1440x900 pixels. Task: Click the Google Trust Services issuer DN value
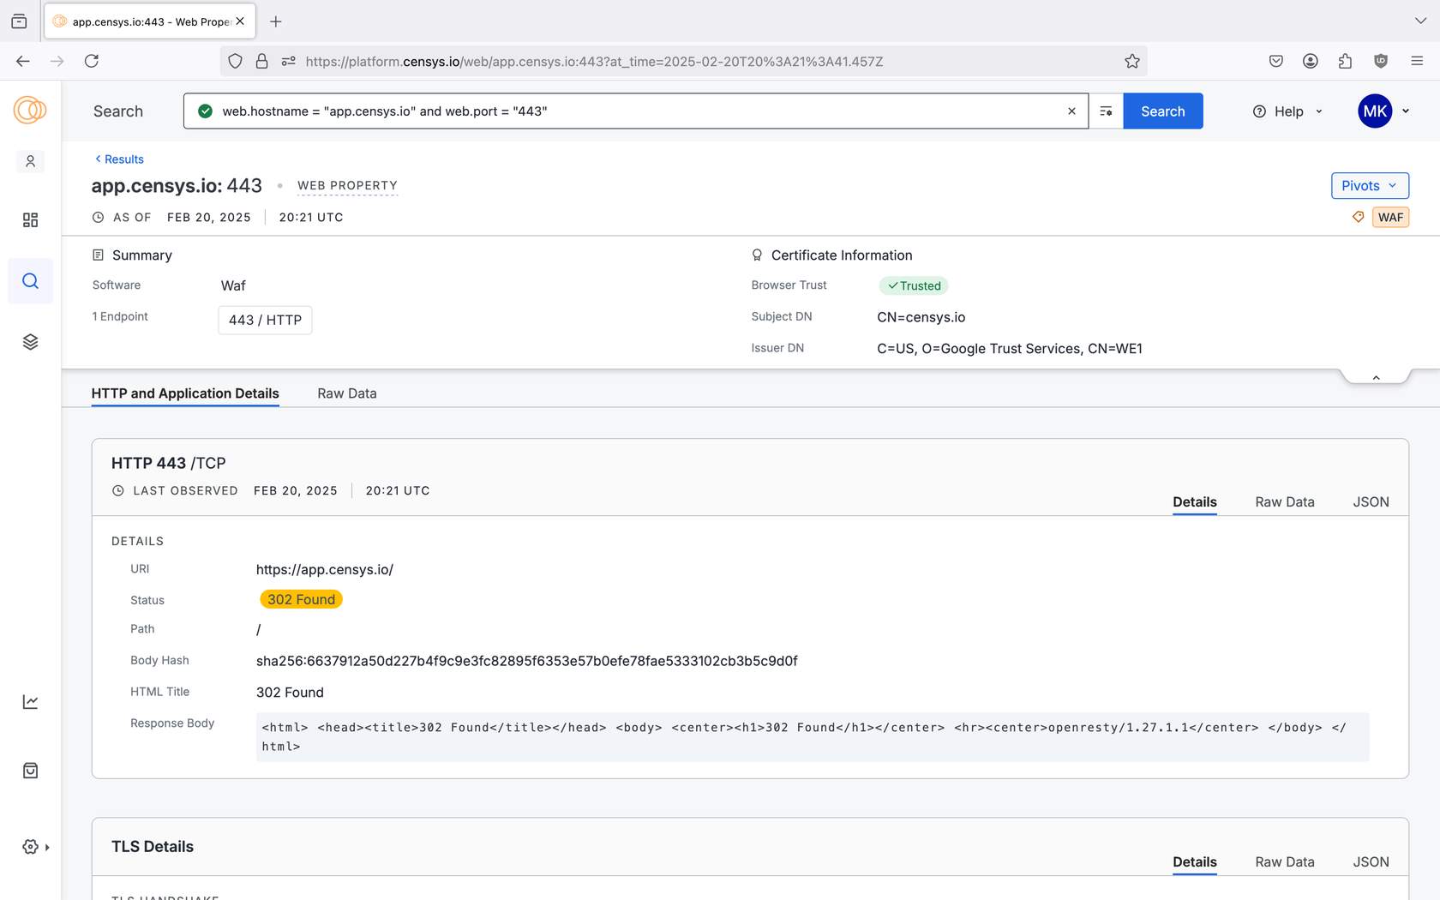click(1010, 349)
